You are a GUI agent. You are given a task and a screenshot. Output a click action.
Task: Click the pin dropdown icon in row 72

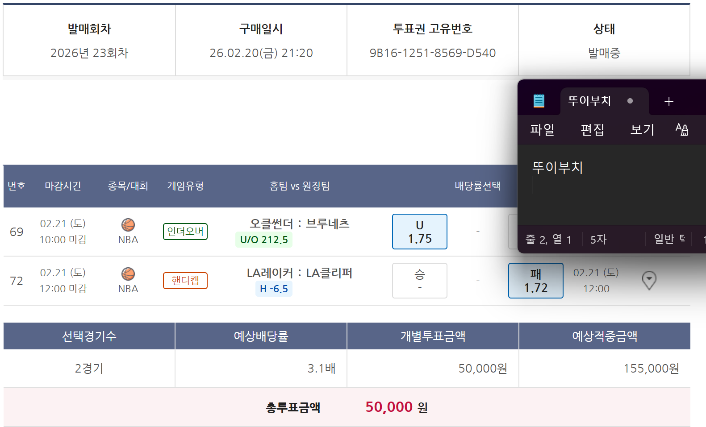point(649,280)
